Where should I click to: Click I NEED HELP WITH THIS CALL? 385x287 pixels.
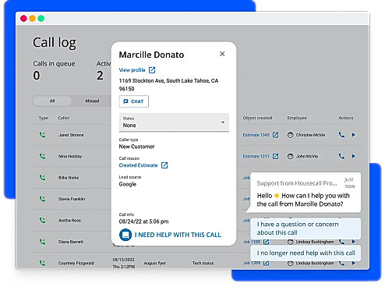pyautogui.click(x=178, y=235)
